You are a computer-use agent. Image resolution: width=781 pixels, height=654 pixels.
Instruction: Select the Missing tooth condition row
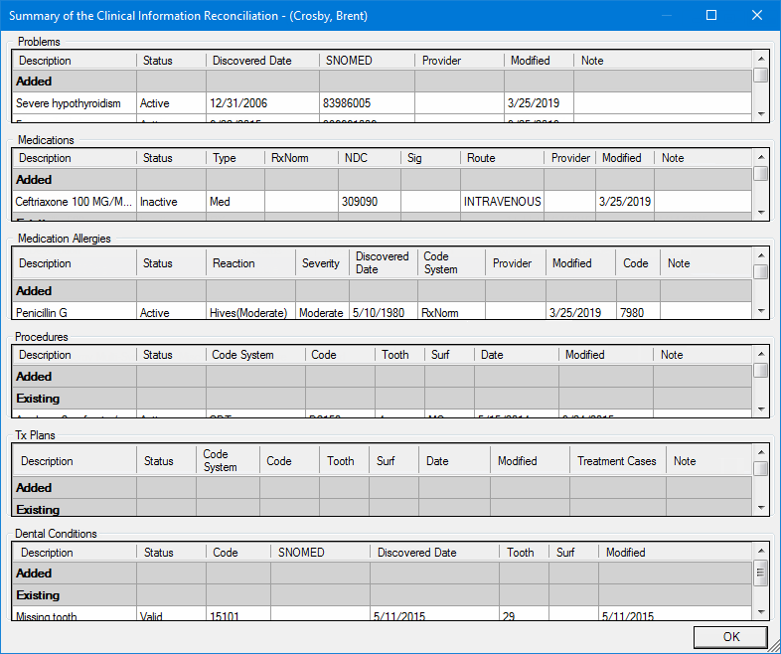(x=382, y=614)
